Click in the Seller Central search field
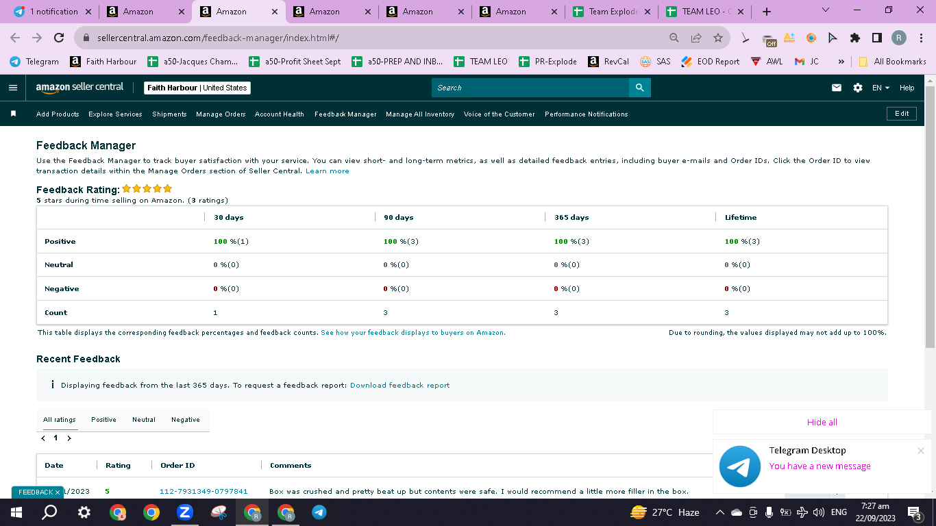 coord(530,88)
